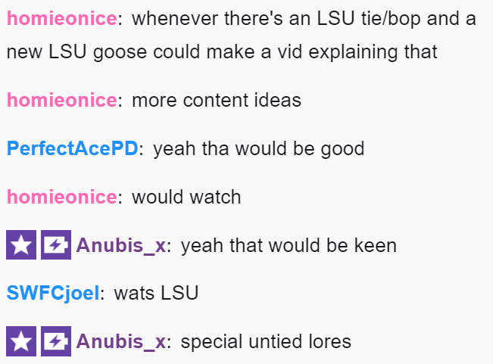This screenshot has width=493, height=364.
Task: Select the message 'yeah that would be keen'
Action: (x=289, y=245)
